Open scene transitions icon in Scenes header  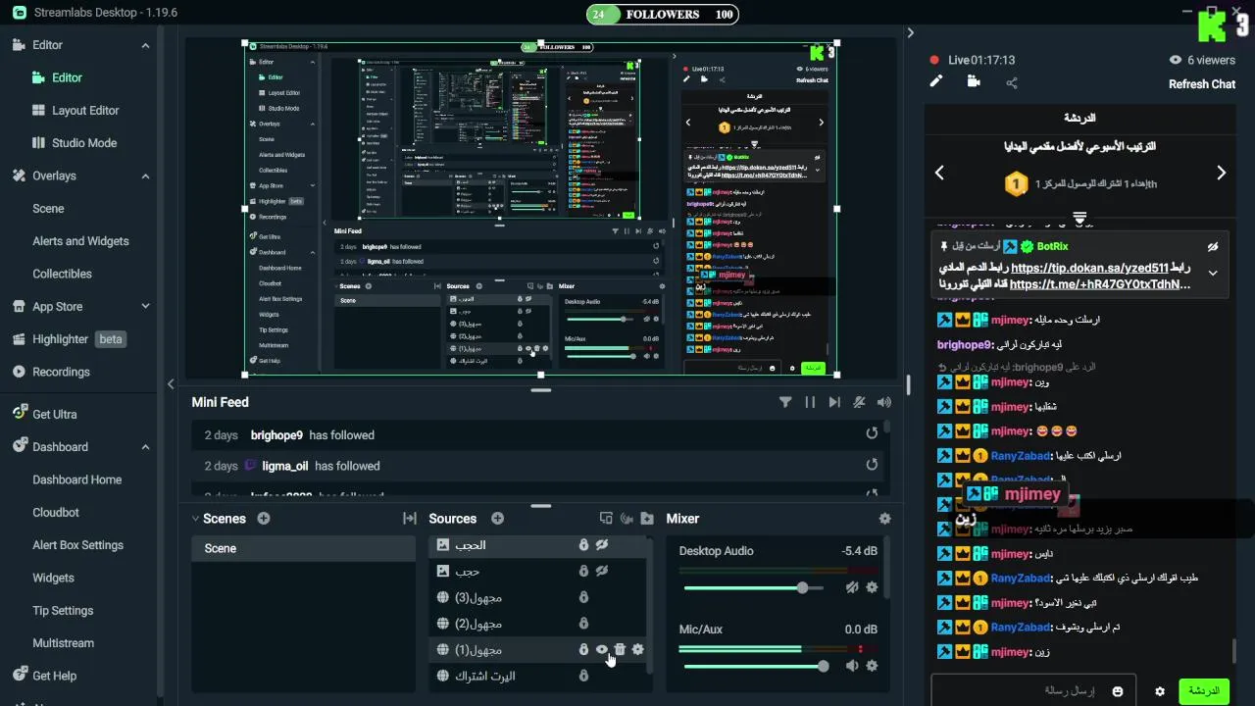point(410,519)
